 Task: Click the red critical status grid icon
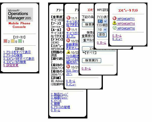(5, 41)
